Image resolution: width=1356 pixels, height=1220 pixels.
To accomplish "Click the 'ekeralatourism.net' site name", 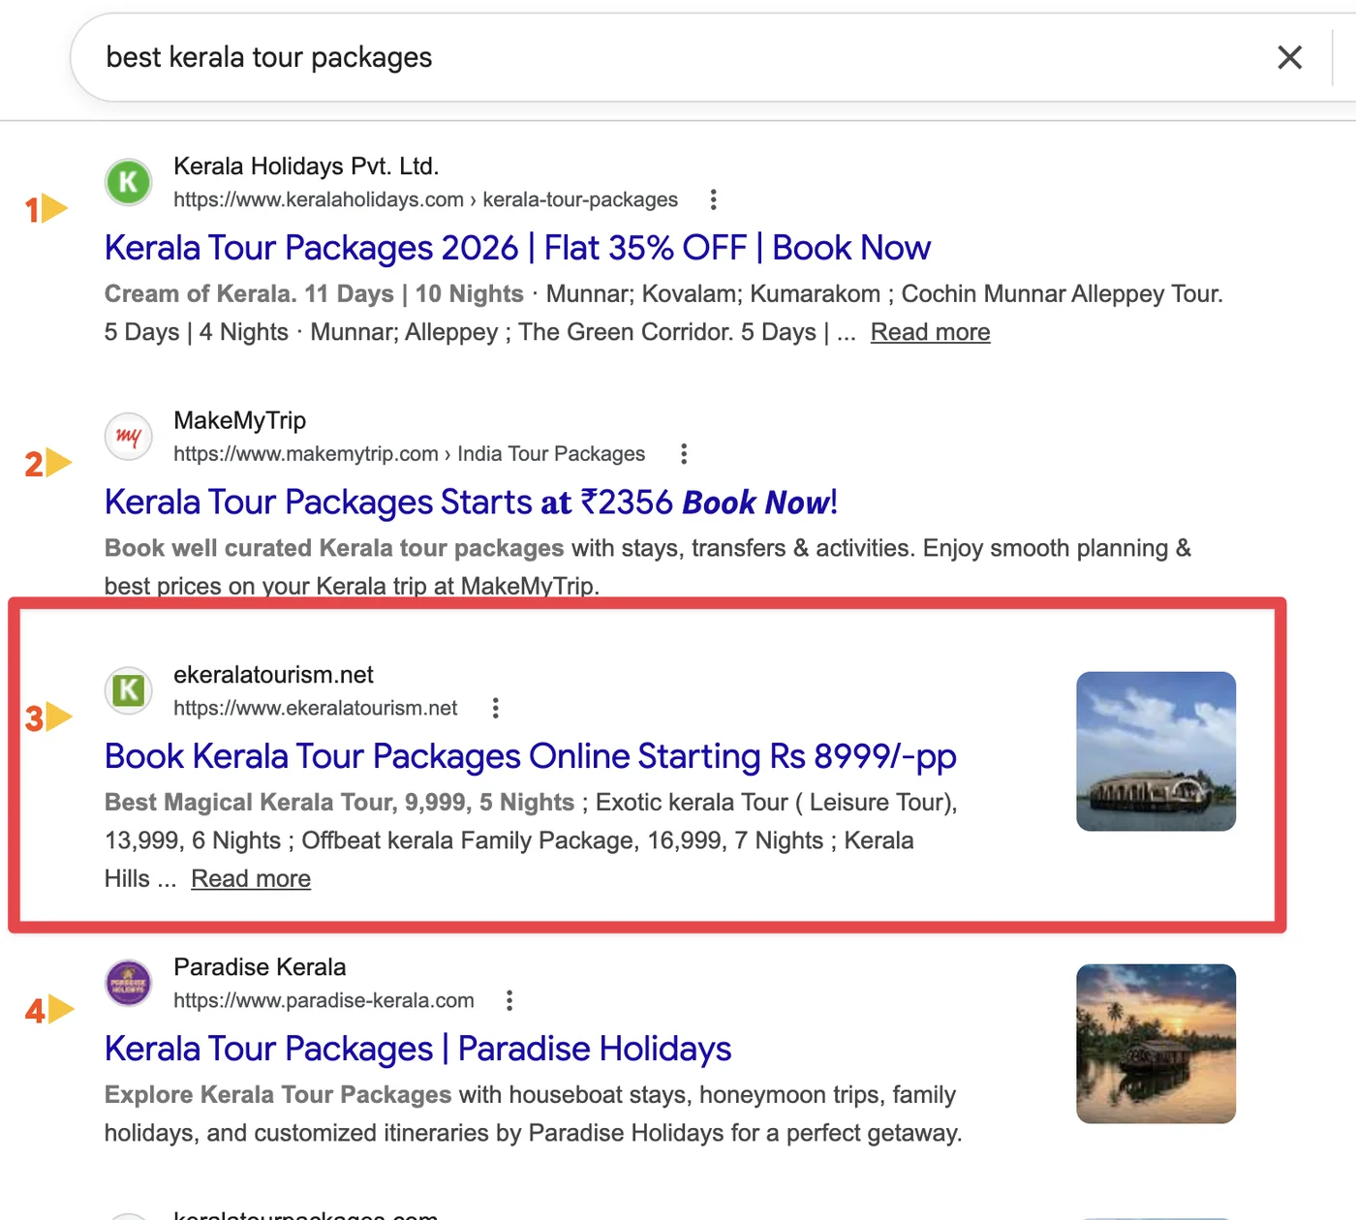I will pyautogui.click(x=273, y=675).
